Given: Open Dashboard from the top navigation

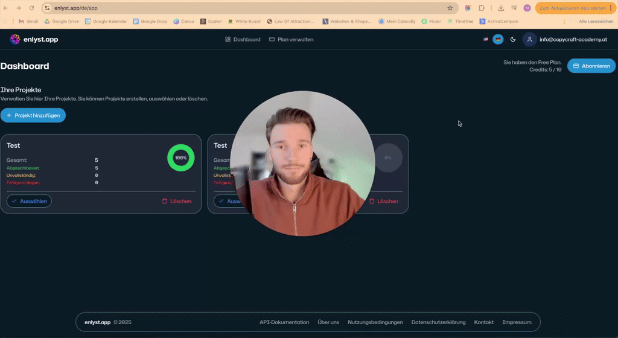Looking at the screenshot, I should click(x=243, y=39).
